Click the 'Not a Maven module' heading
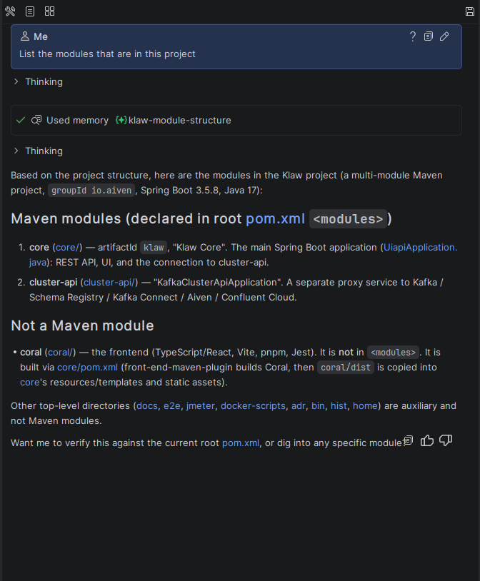Viewport: 480px width, 581px height. [x=82, y=325]
